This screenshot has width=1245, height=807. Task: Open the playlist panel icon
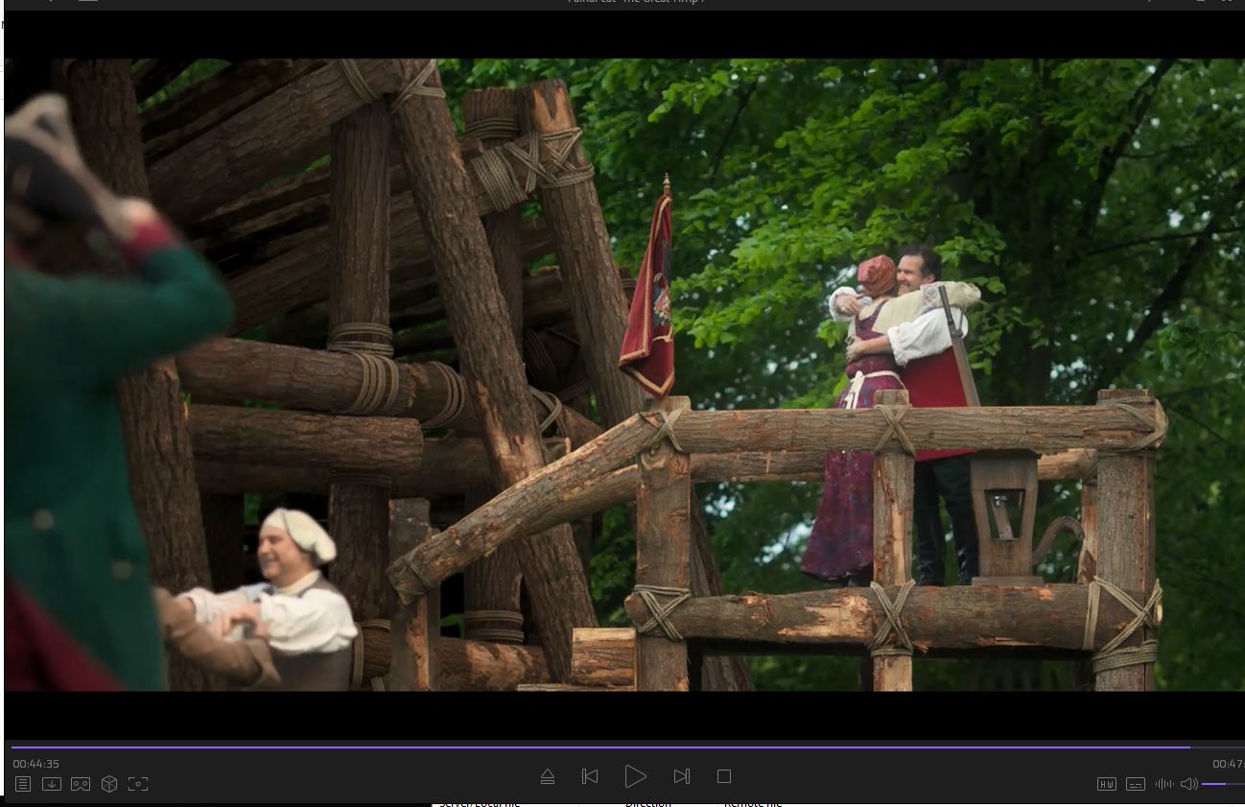[x=23, y=784]
